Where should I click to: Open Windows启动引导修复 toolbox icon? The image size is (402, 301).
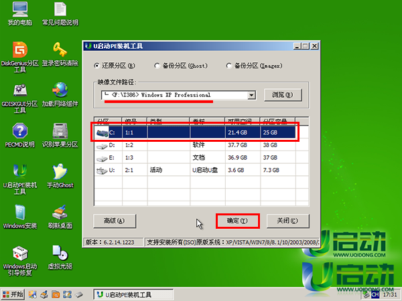coord(20,261)
